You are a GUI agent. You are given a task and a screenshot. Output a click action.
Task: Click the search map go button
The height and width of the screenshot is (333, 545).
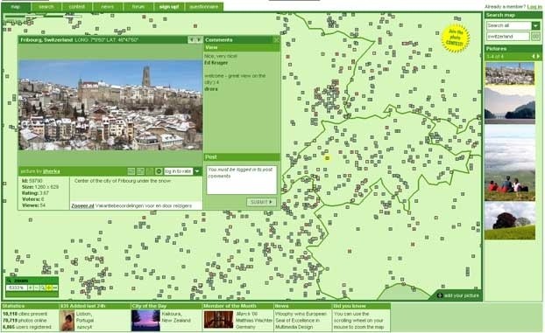(535, 36)
